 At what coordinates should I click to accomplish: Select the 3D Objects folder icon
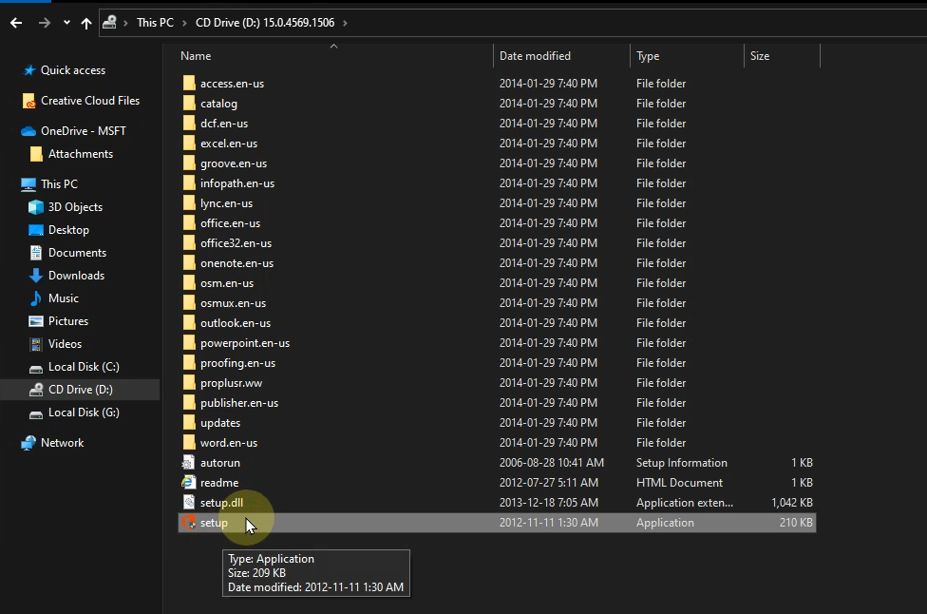pyautogui.click(x=36, y=207)
